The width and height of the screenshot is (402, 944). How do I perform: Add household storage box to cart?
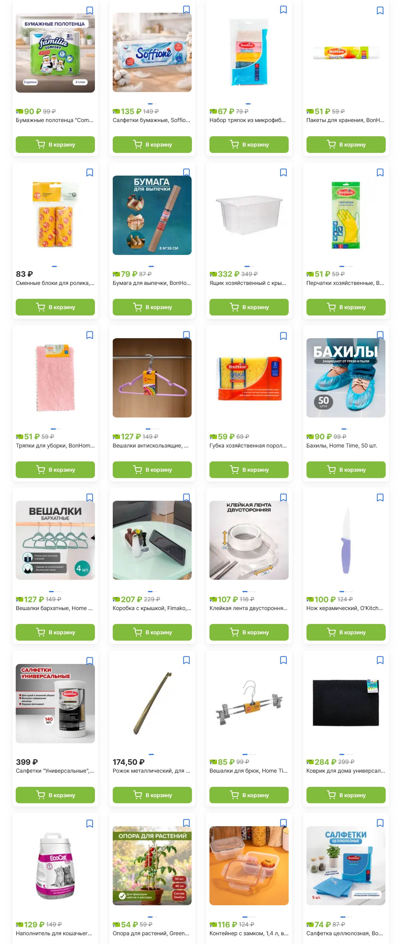(x=249, y=307)
